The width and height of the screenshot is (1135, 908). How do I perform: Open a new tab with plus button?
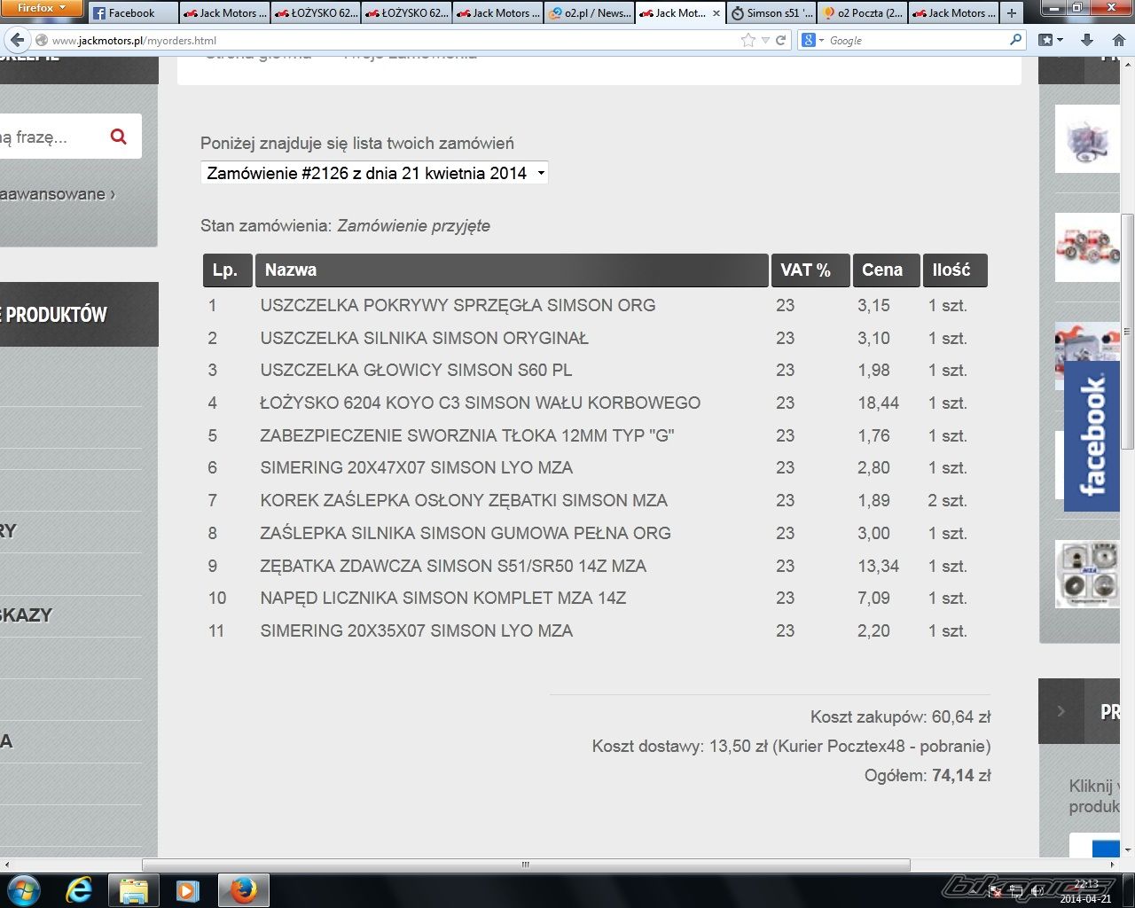1011,13
